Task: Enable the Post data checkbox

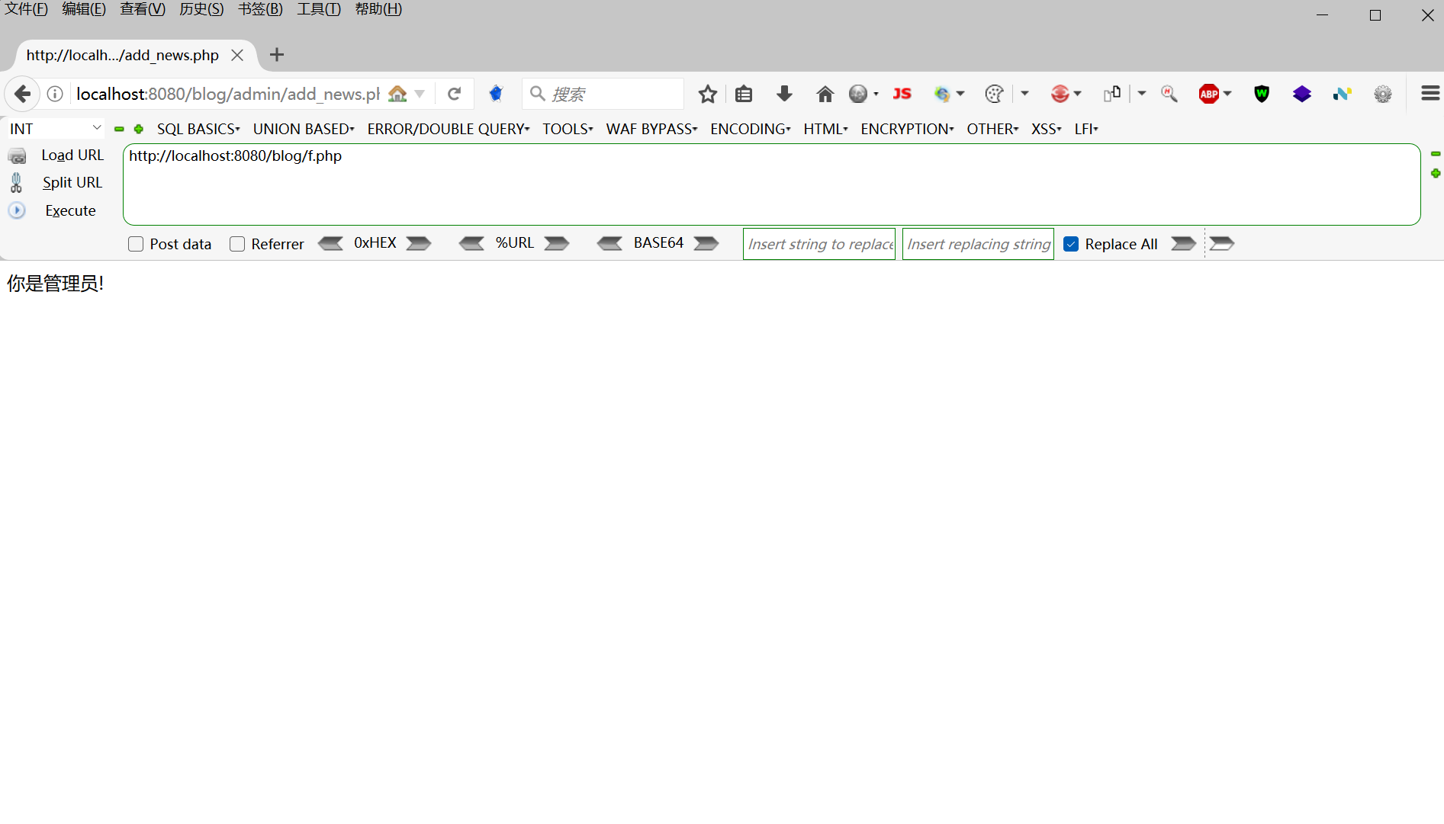Action: point(136,244)
